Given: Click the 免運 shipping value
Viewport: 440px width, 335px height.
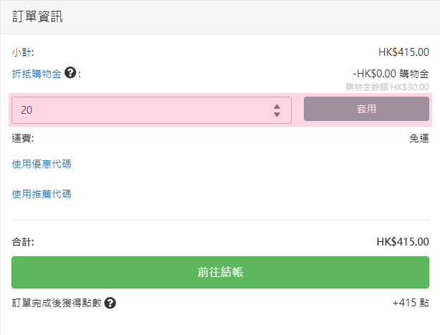Looking at the screenshot, I should pyautogui.click(x=419, y=139).
